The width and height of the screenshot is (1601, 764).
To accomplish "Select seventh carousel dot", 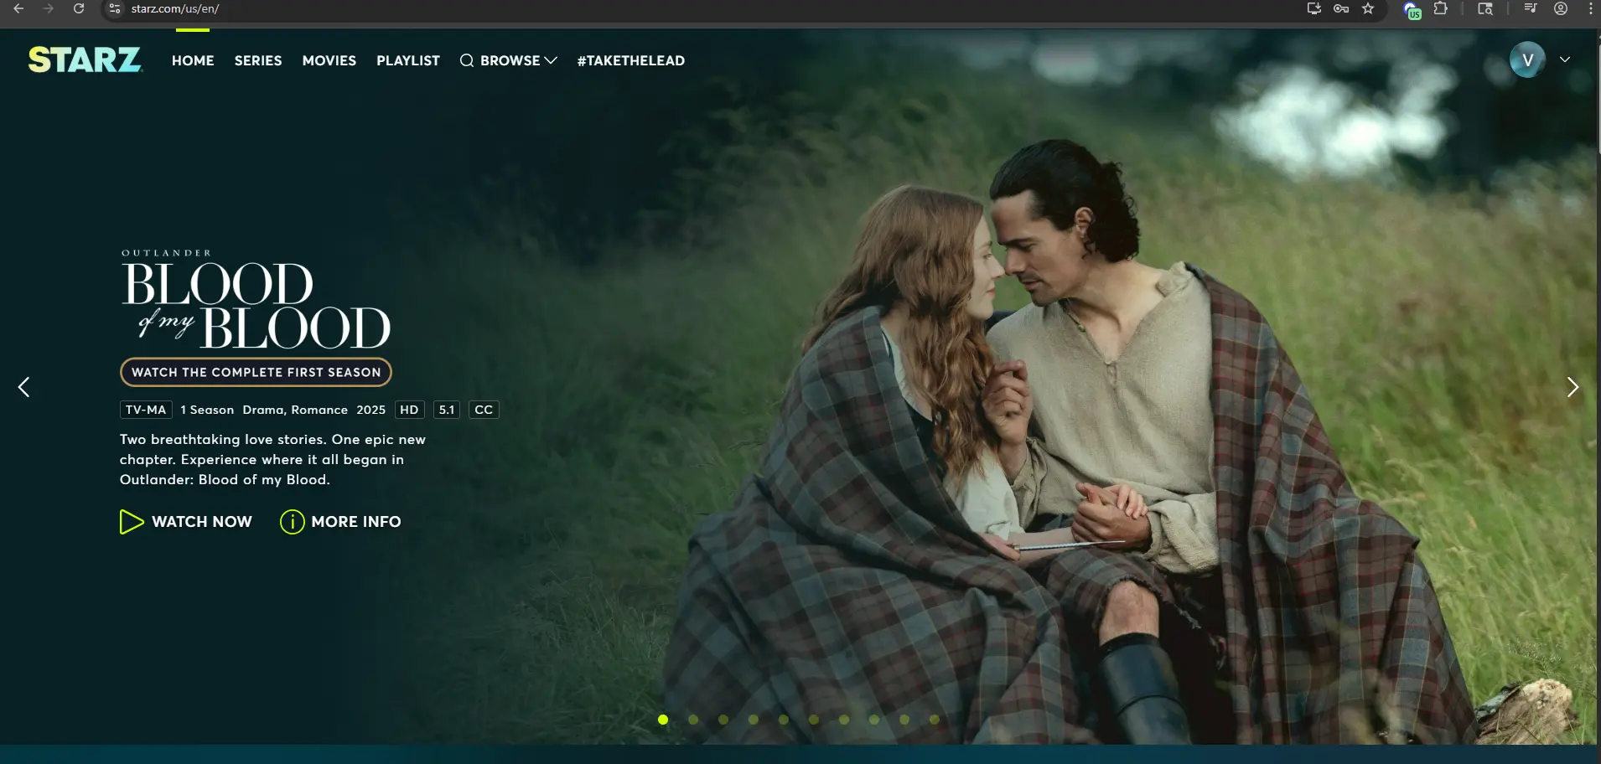I will pos(844,720).
